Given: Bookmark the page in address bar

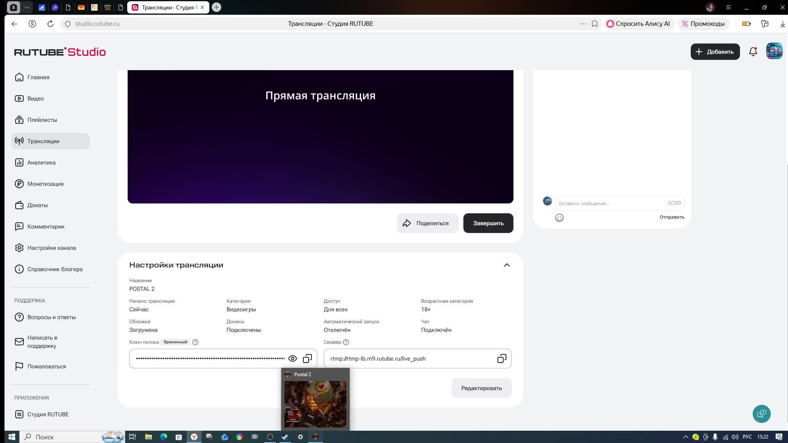Looking at the screenshot, I should (594, 24).
